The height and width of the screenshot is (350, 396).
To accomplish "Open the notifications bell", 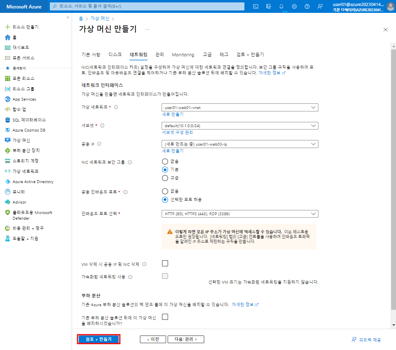I will click(x=281, y=6).
